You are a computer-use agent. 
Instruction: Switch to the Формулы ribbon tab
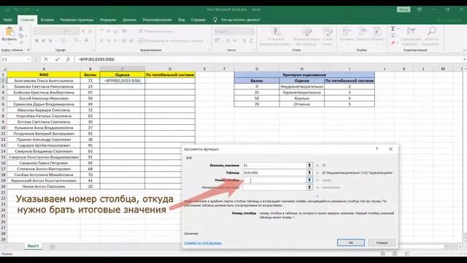pyautogui.click(x=108, y=20)
